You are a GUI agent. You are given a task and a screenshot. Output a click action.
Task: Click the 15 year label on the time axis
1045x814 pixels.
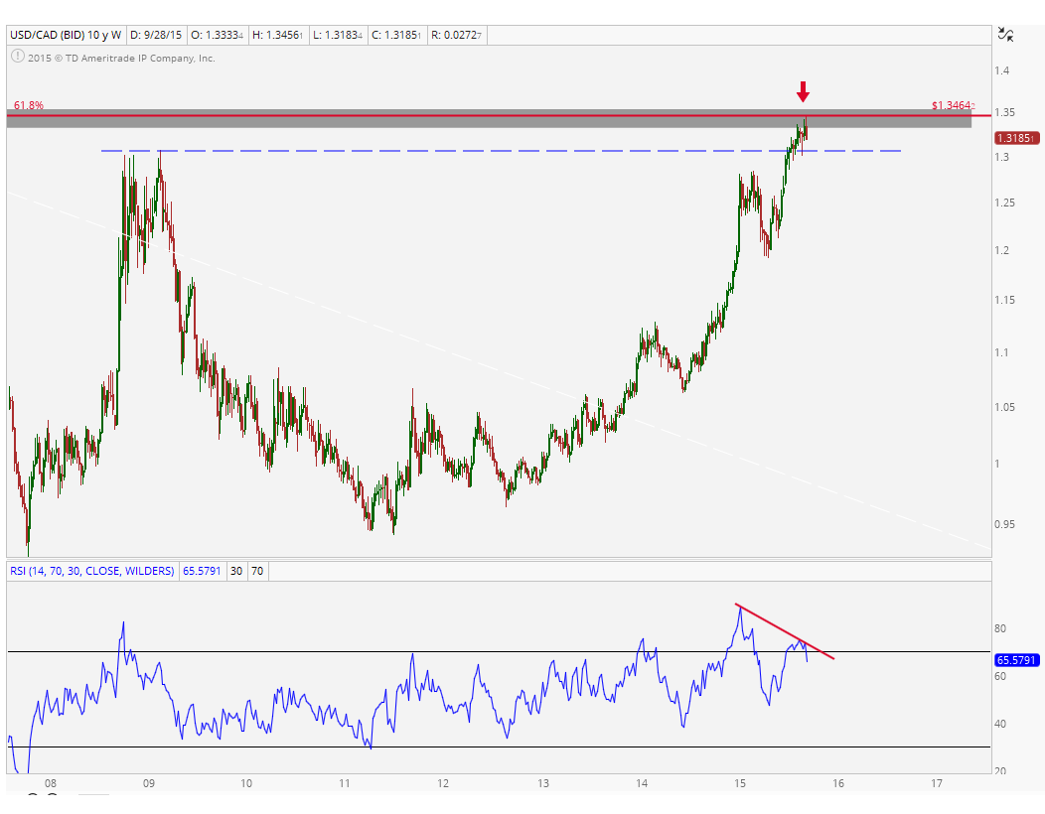point(740,783)
